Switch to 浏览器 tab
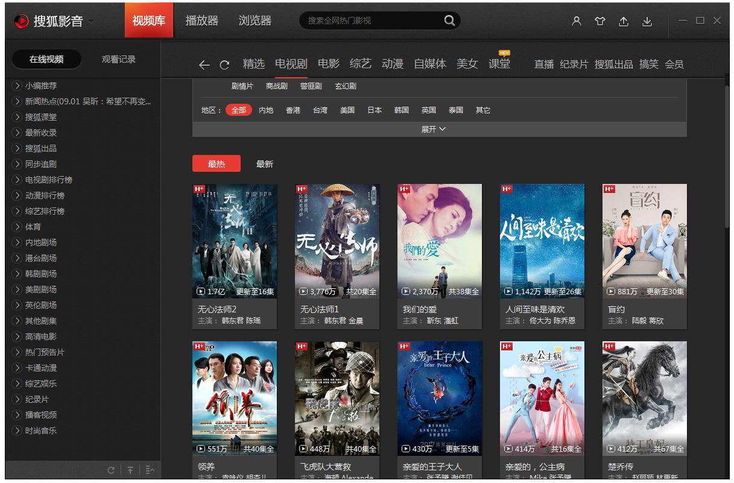The height and width of the screenshot is (483, 734). (255, 21)
